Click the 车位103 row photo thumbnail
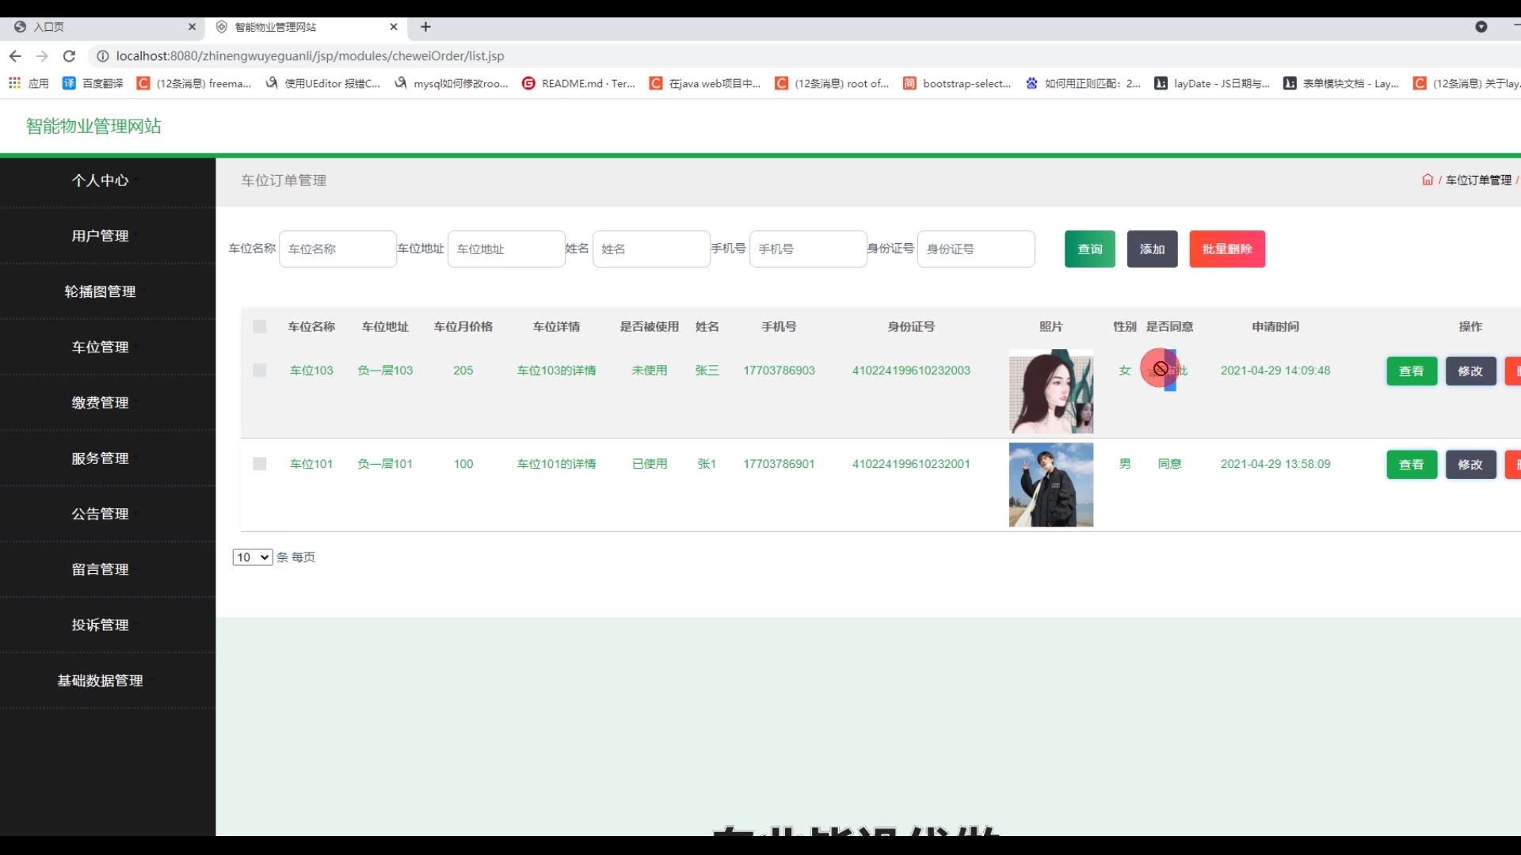This screenshot has width=1521, height=855. (1050, 391)
